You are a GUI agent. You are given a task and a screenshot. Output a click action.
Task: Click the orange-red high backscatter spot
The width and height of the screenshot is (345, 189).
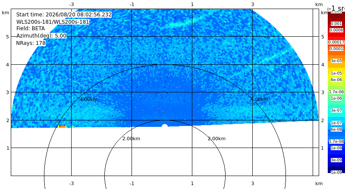click(62, 127)
